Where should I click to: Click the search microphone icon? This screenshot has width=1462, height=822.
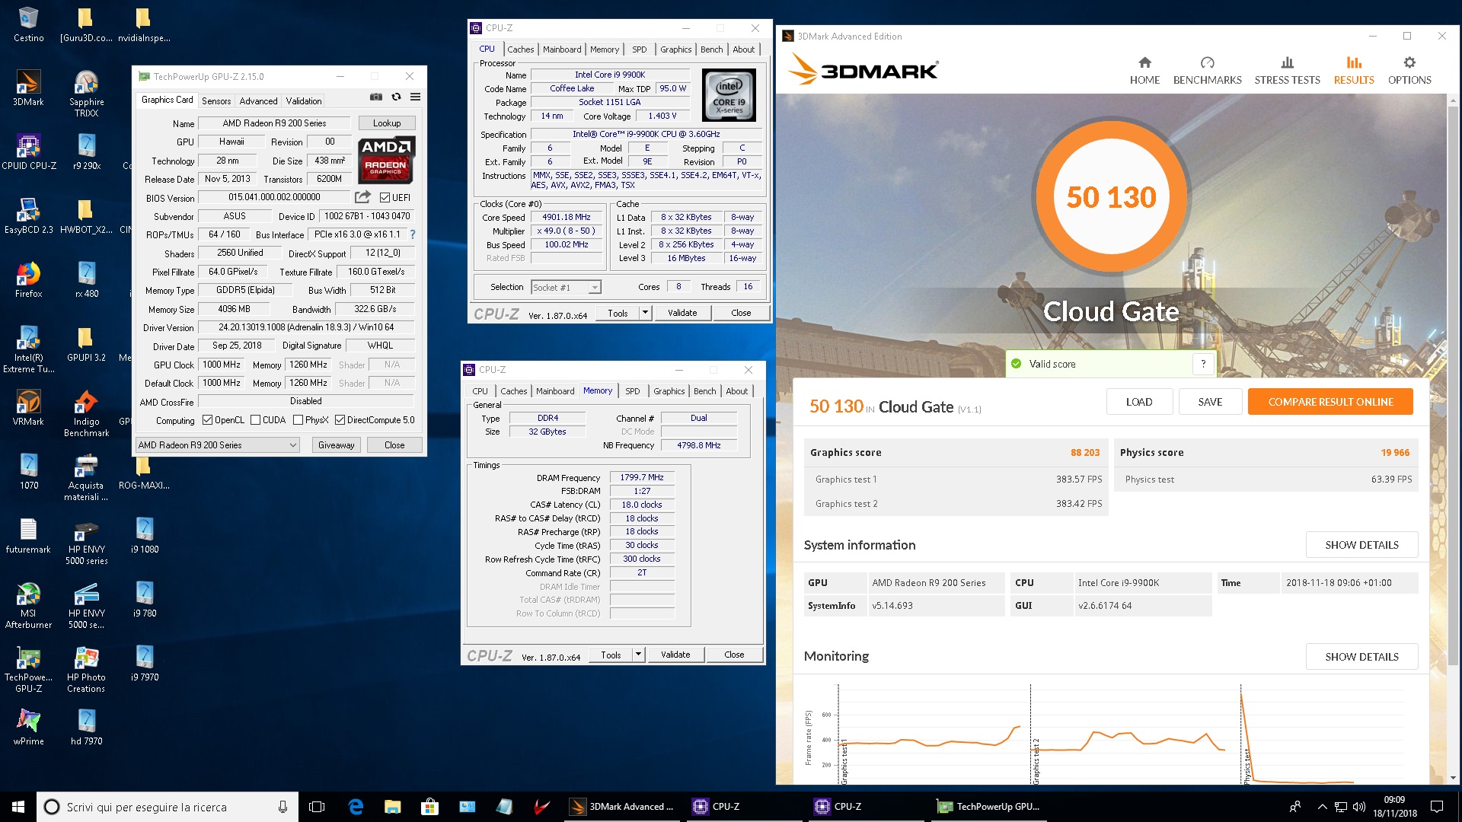click(x=283, y=807)
